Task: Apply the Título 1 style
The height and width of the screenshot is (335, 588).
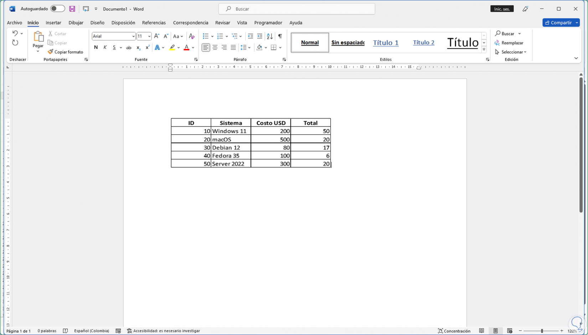Action: pyautogui.click(x=386, y=42)
